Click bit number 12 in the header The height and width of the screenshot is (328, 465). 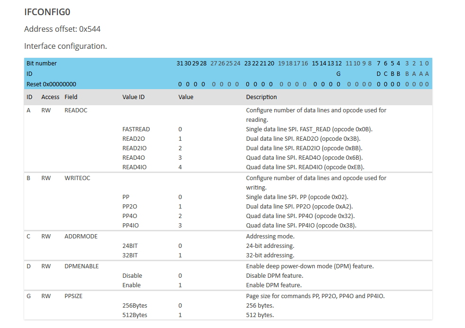coord(338,64)
